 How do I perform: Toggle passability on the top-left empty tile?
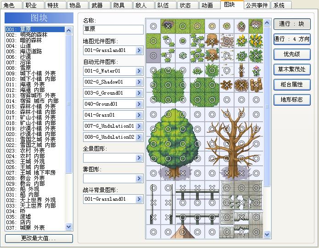click(x=153, y=26)
